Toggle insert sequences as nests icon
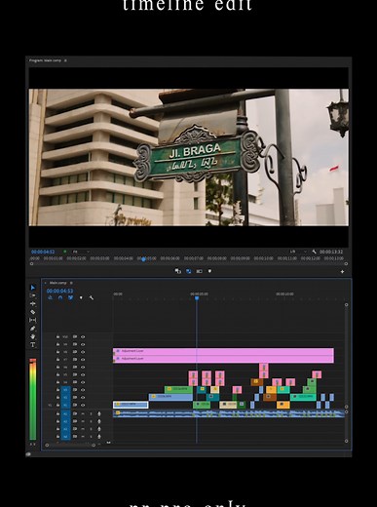The height and width of the screenshot is (507, 377). point(50,297)
